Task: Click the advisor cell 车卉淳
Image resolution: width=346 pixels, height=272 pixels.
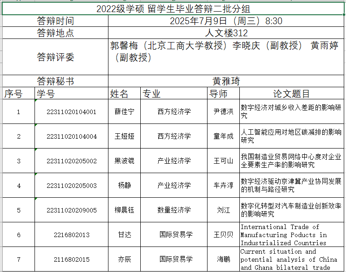Action: click(x=223, y=185)
